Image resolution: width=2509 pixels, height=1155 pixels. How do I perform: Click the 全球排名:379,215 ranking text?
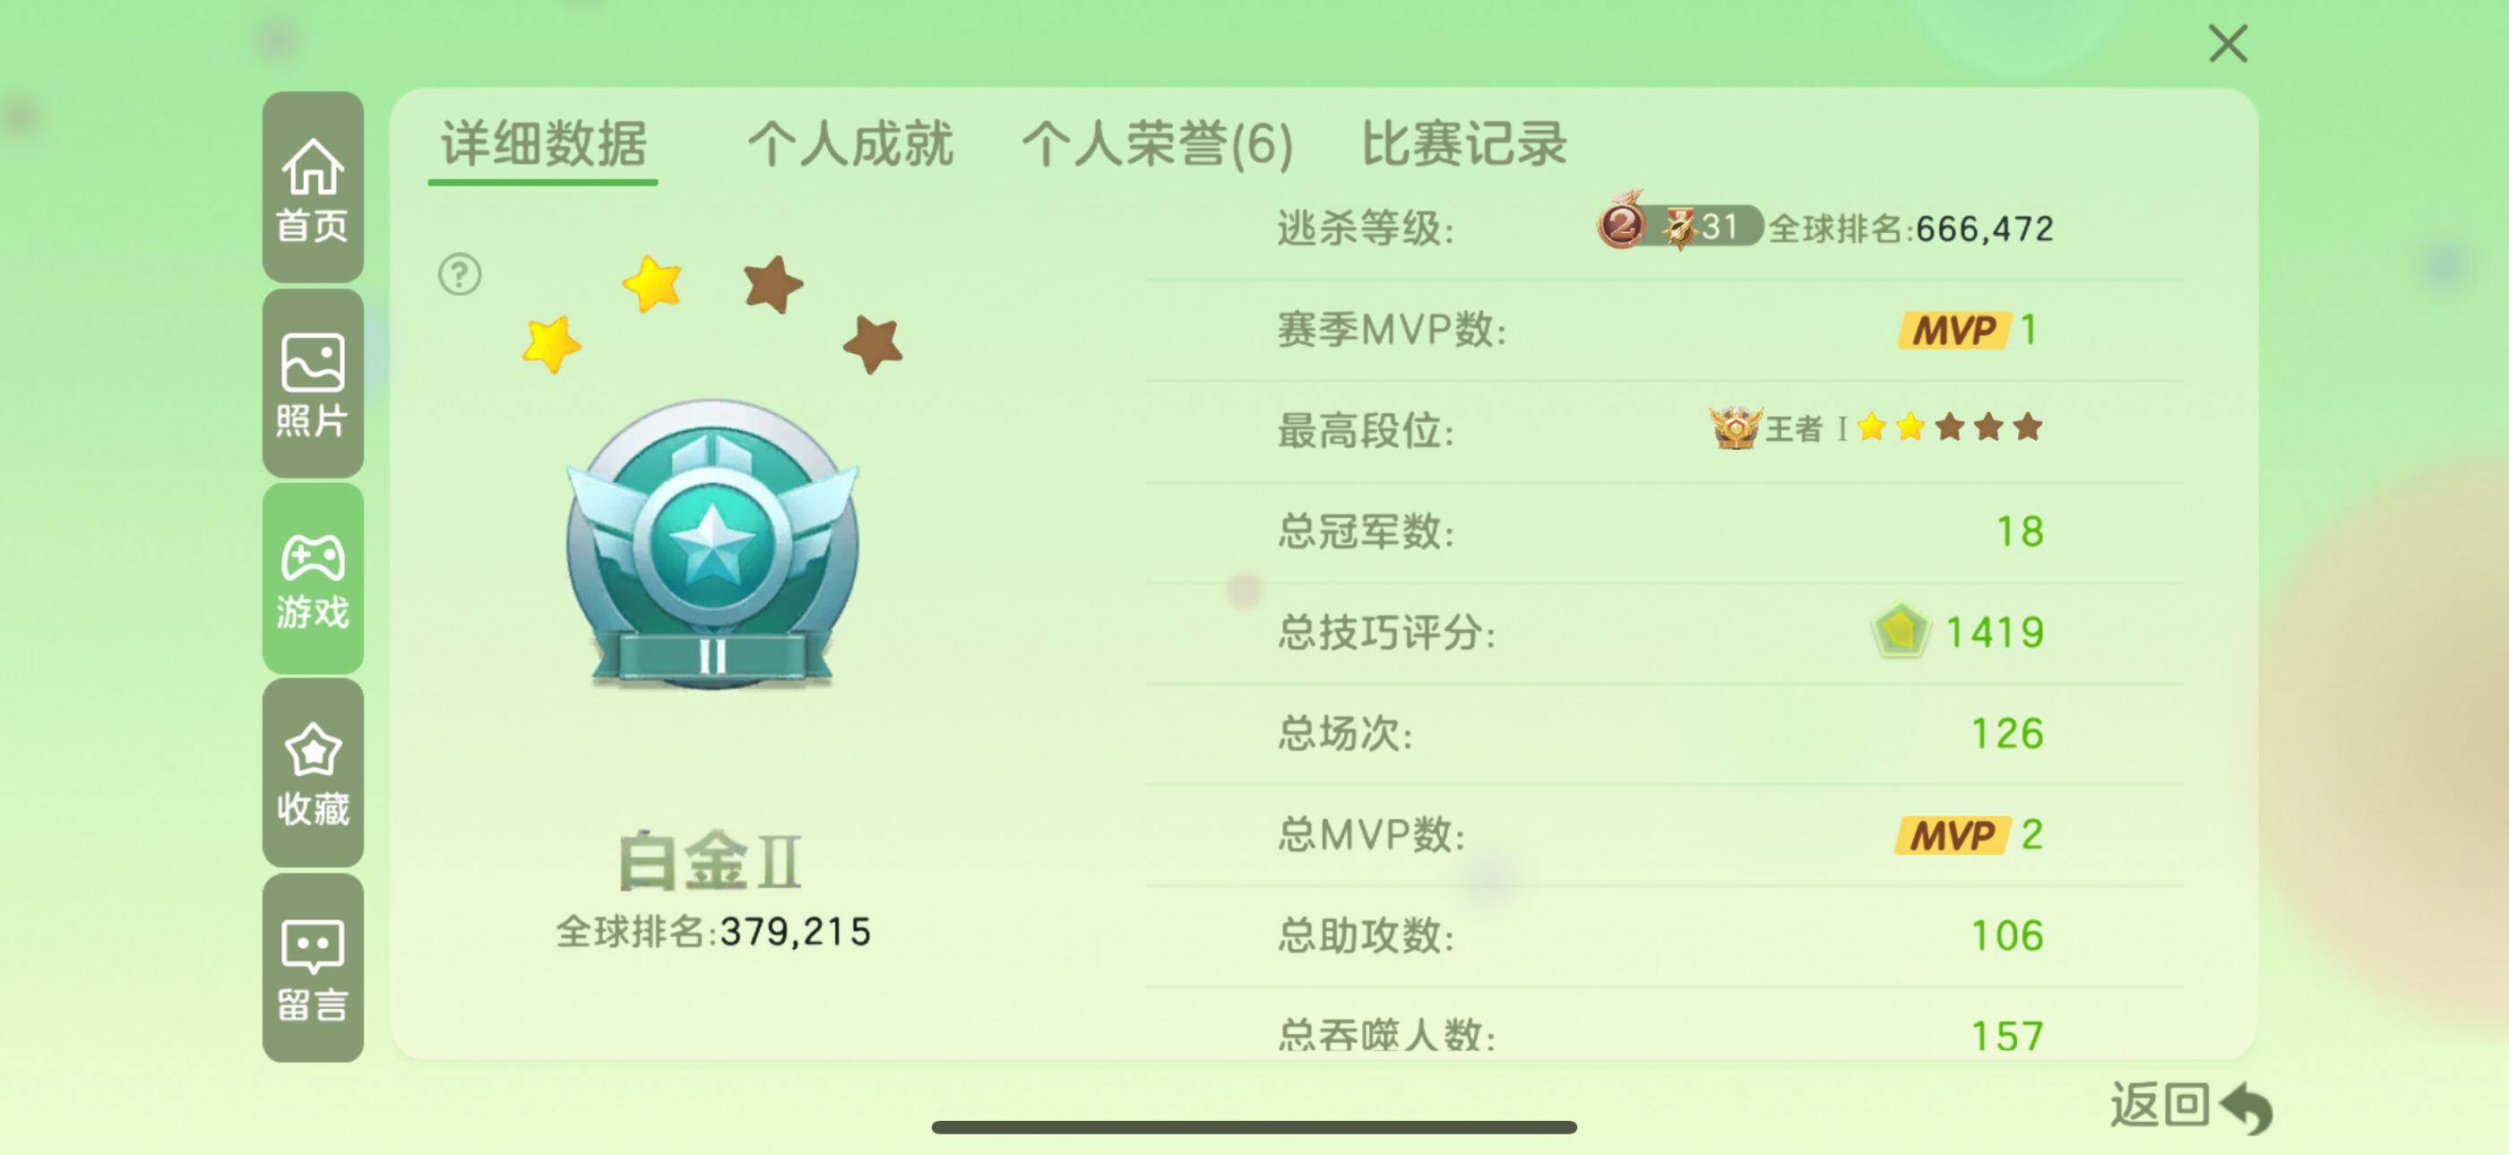point(713,932)
